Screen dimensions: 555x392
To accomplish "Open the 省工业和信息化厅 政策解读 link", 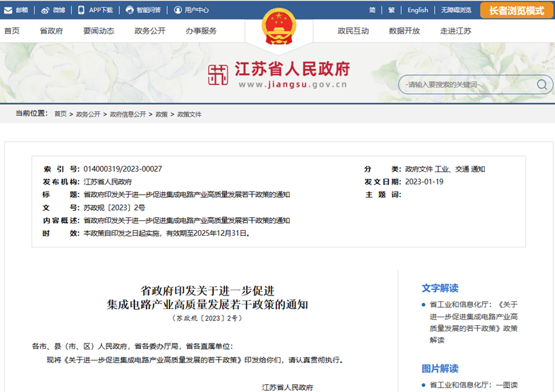I will coord(473,322).
